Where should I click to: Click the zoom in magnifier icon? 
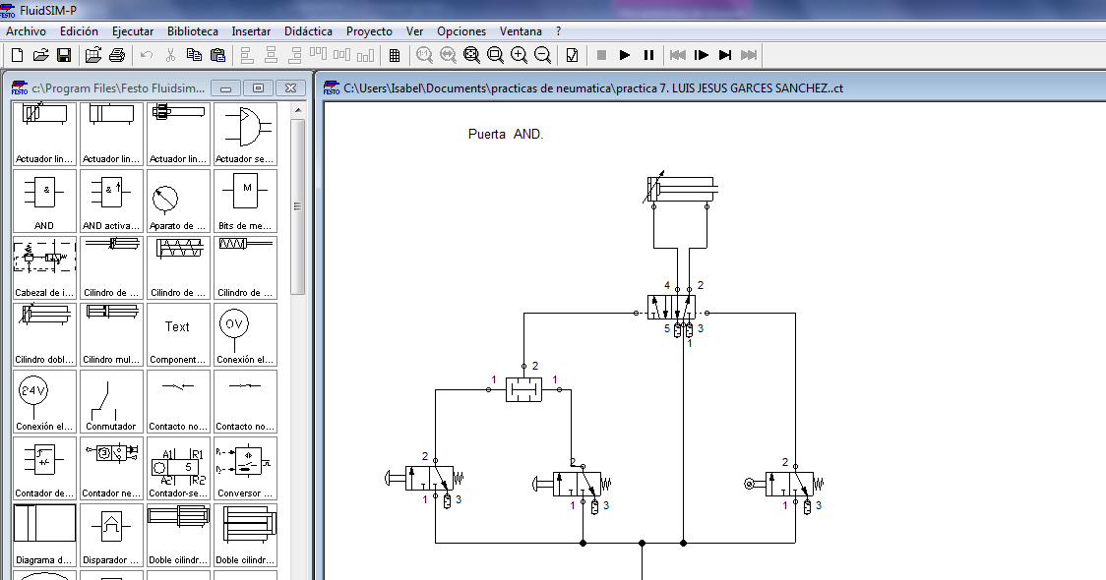(x=520, y=55)
